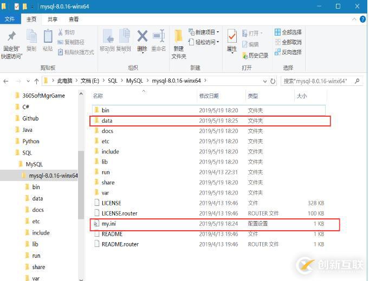Click navigation pane scrollbar up arrow
The image size is (369, 281).
click(x=81, y=94)
